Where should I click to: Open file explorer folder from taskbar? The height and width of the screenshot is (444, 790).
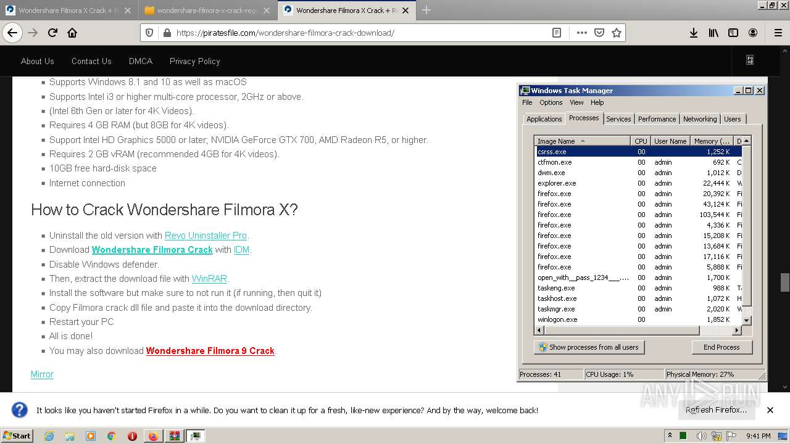click(x=70, y=436)
